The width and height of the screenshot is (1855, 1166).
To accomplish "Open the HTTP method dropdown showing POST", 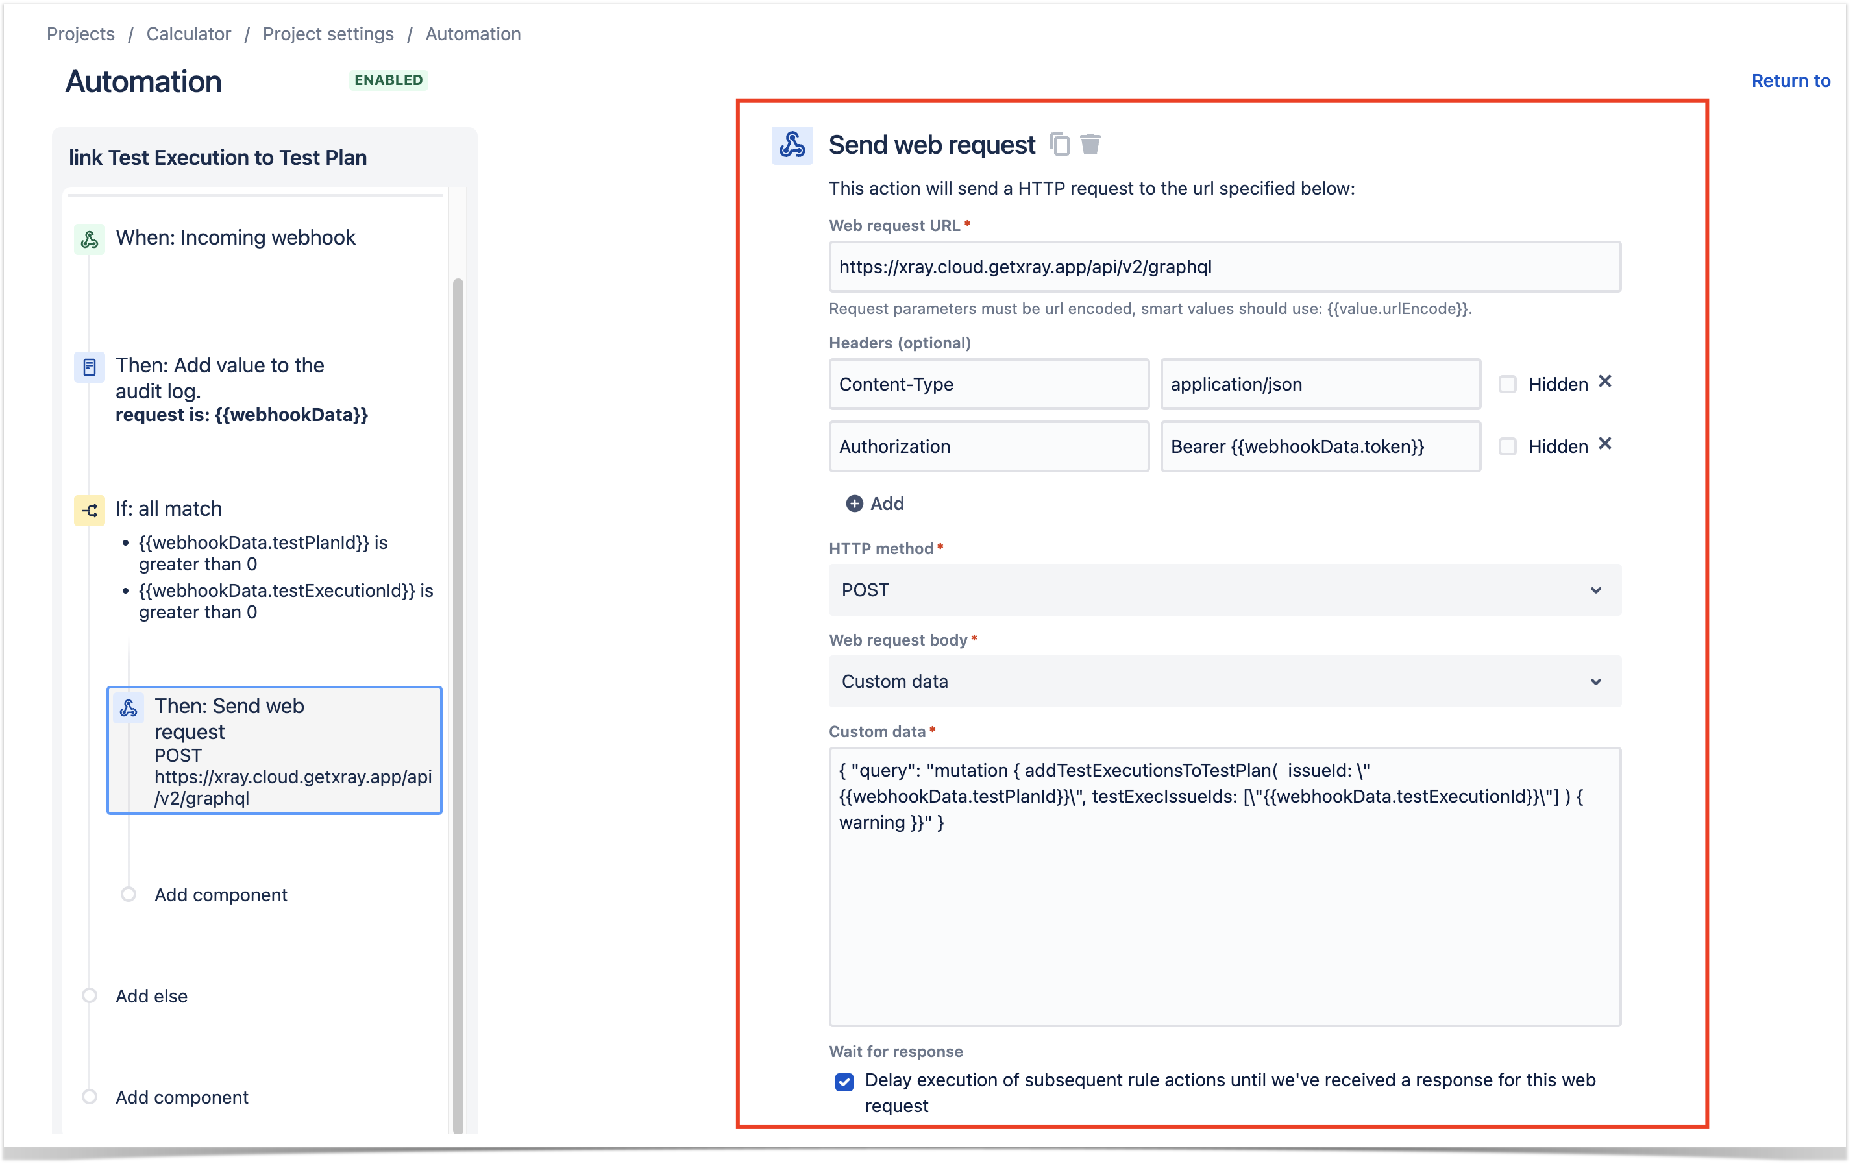I will pos(1225,590).
